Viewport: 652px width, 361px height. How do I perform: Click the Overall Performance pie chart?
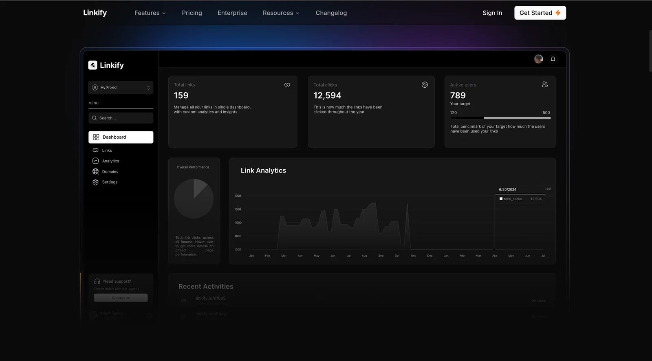pos(194,199)
